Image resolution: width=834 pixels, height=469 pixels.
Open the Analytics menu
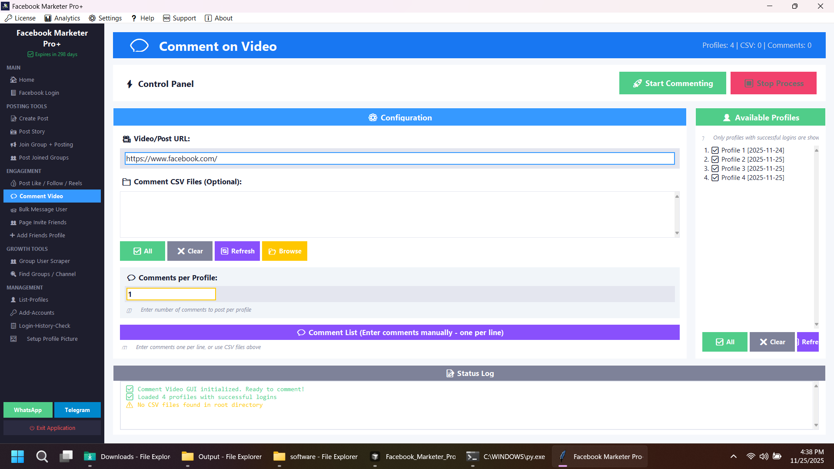click(x=62, y=18)
